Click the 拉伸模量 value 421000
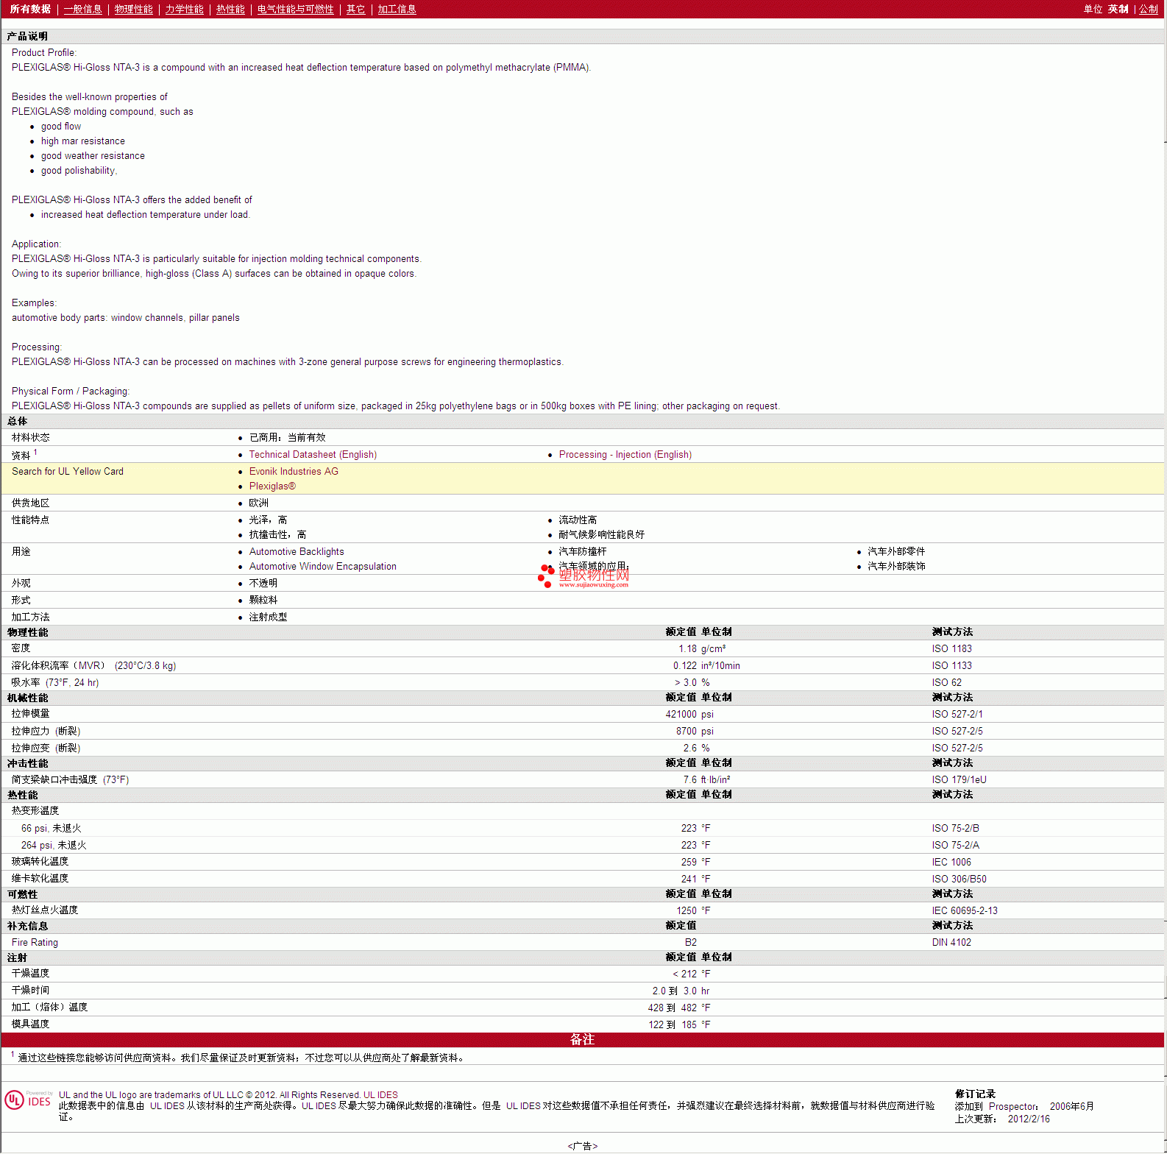This screenshot has height=1154, width=1167. 681,715
